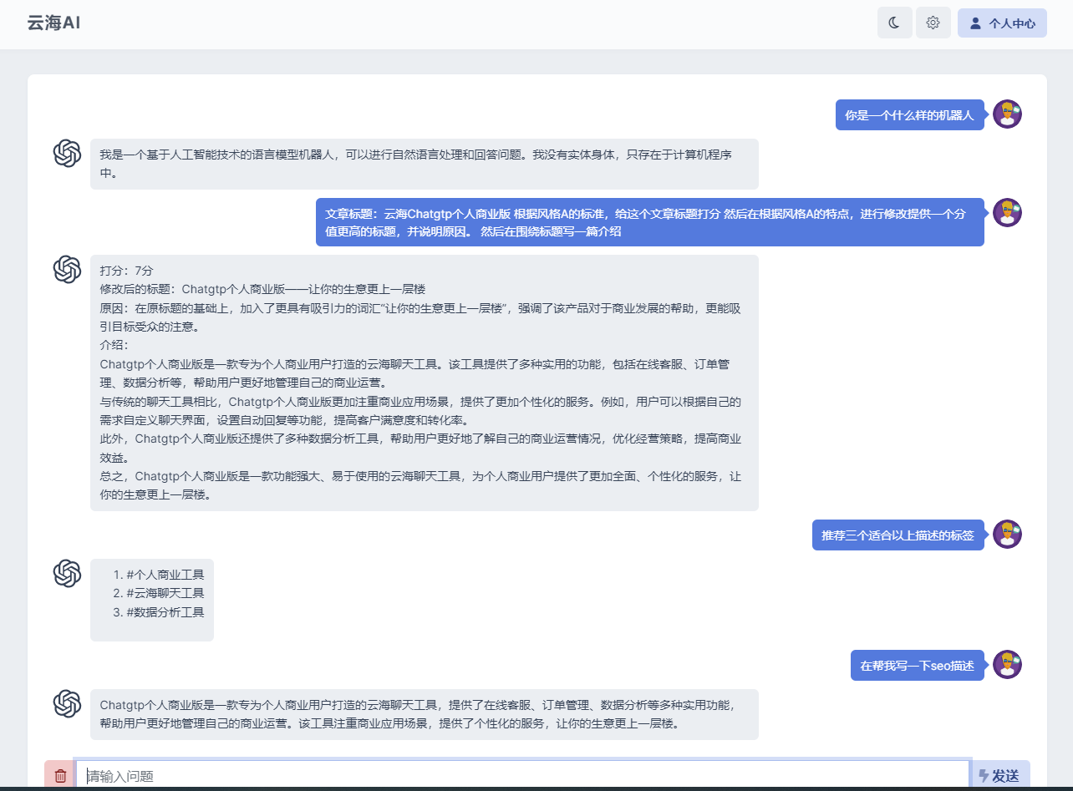
Task: Click the 文章标题：云海Chatgtp个人商业版 message
Action: click(649, 222)
